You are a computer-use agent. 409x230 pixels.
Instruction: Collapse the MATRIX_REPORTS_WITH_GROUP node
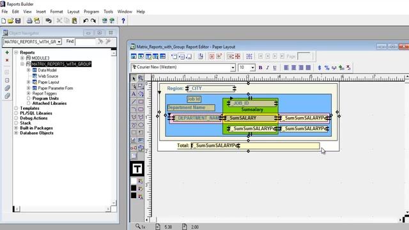(22, 64)
